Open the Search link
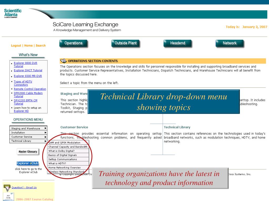Image resolution: width=269 pixels, height=201 pixels. (41, 46)
